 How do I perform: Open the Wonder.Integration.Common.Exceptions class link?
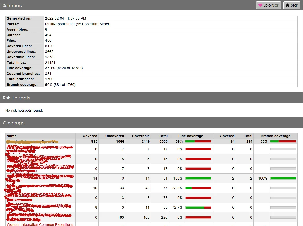[40, 224]
